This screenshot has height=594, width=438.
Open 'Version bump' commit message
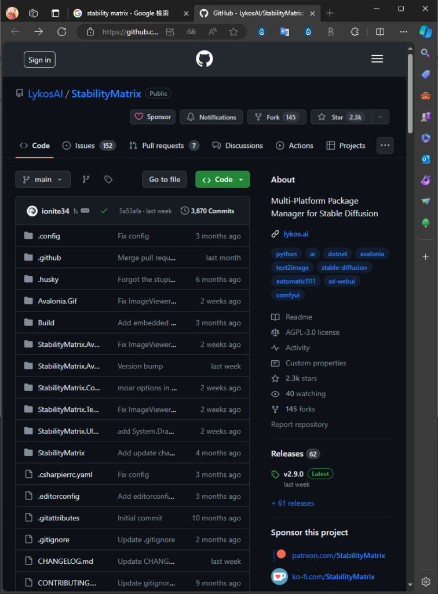pyautogui.click(x=140, y=367)
